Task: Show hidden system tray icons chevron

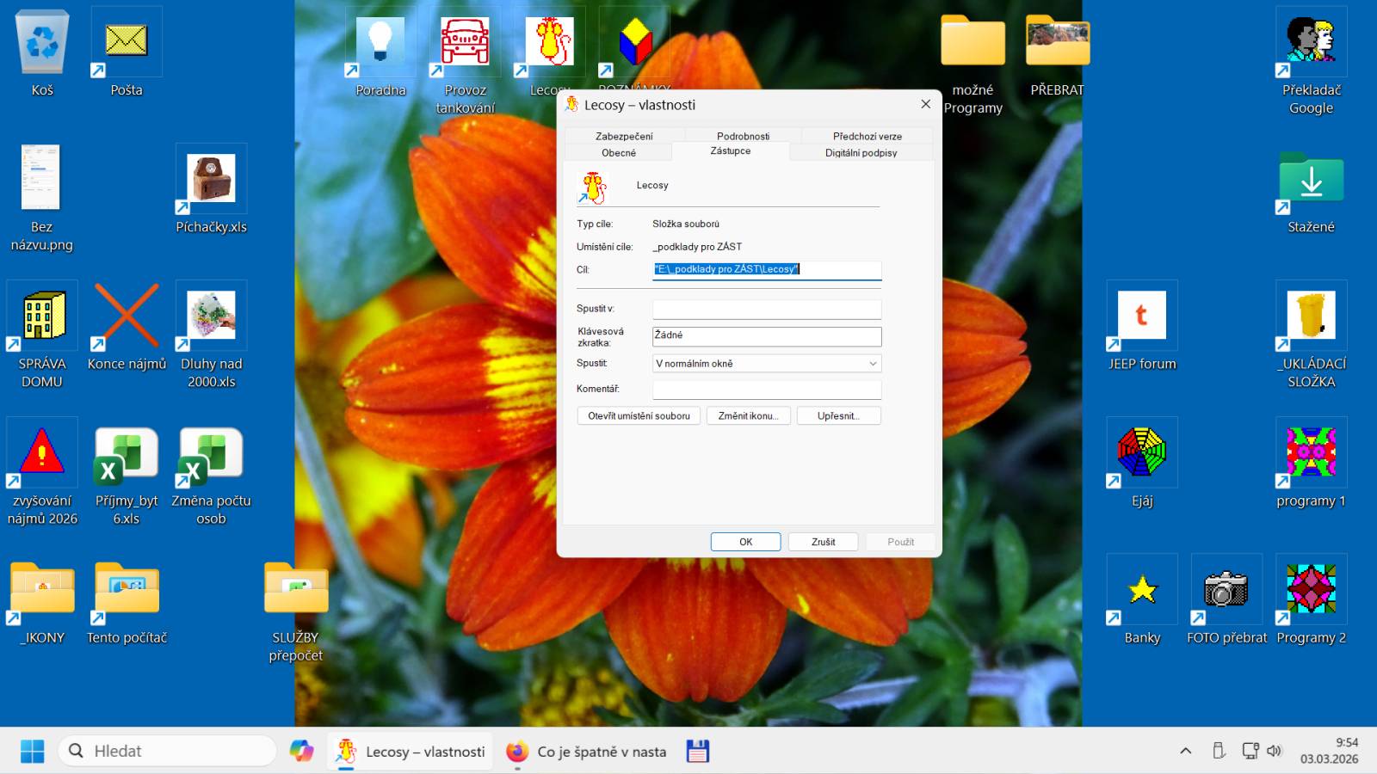Action: coord(1185,751)
